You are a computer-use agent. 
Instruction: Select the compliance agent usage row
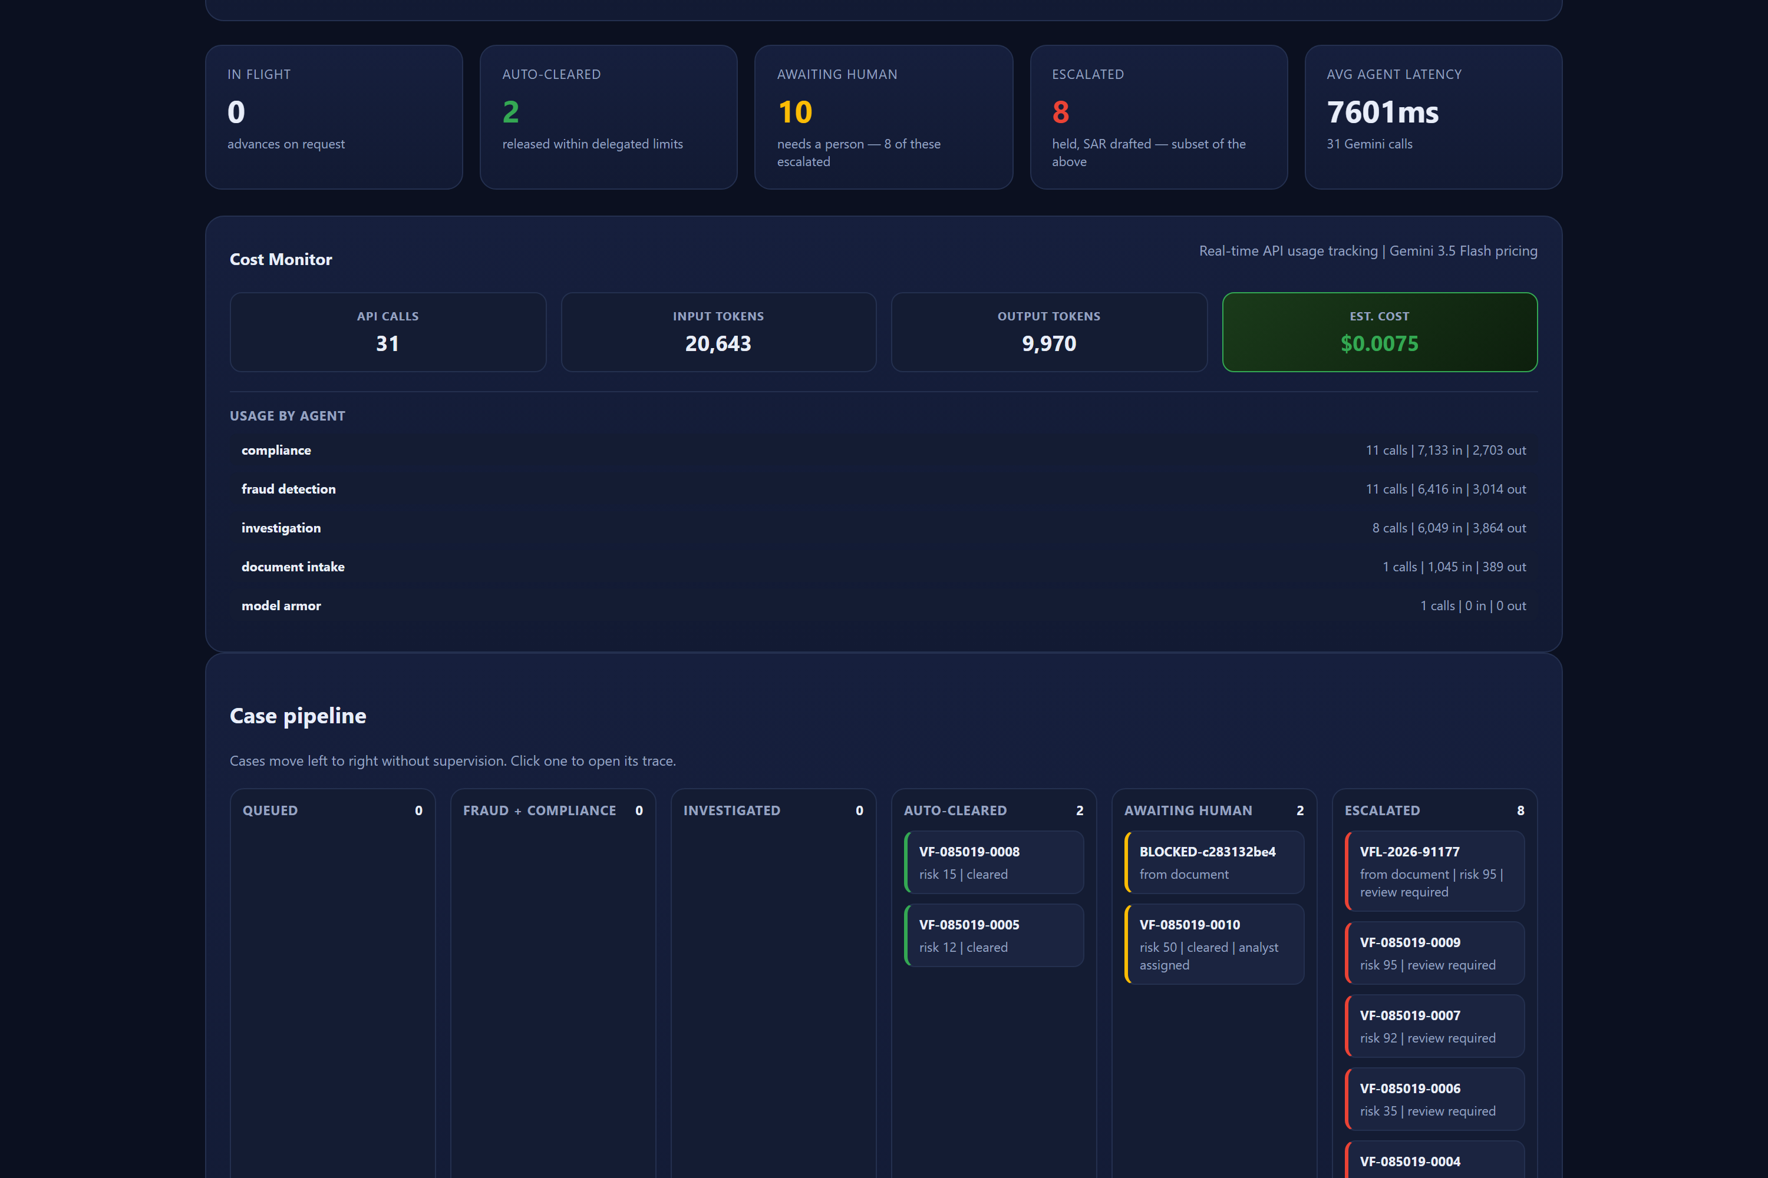click(x=884, y=450)
